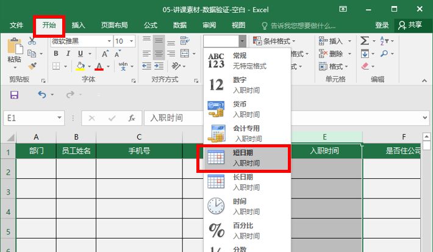The image size is (433, 252).
Task: Click the Copy icon
Action: tap(32, 54)
